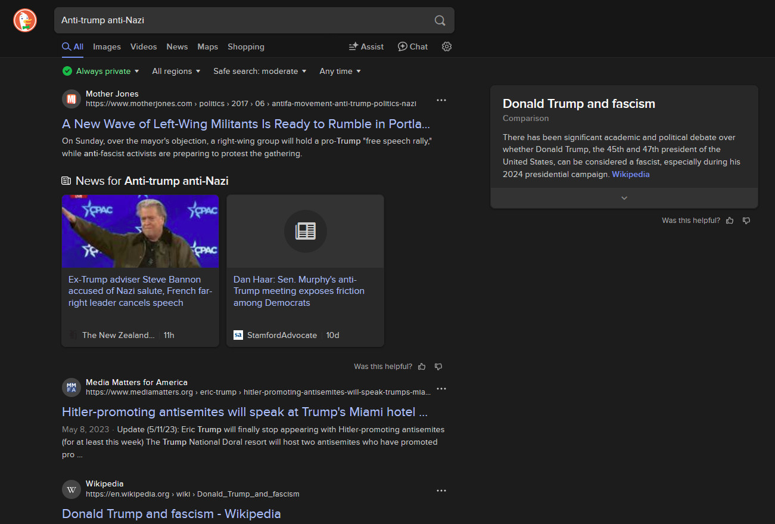This screenshot has height=524, width=775.
Task: Open the Steve Bannon Nazi salute news story
Action: pyautogui.click(x=141, y=291)
